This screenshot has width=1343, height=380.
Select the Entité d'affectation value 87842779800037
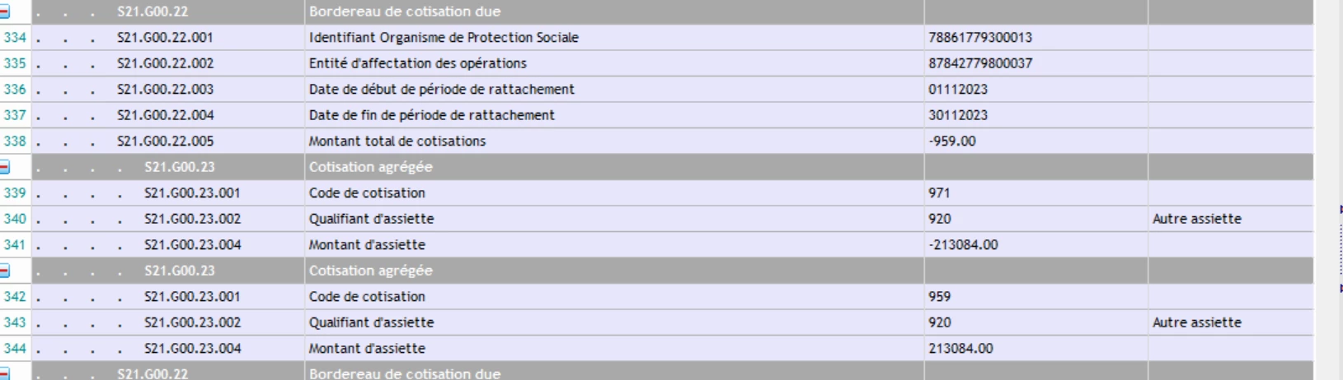[979, 63]
